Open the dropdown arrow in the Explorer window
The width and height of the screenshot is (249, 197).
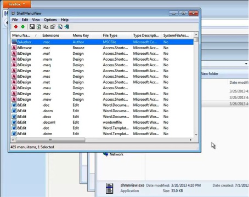coord(246,63)
